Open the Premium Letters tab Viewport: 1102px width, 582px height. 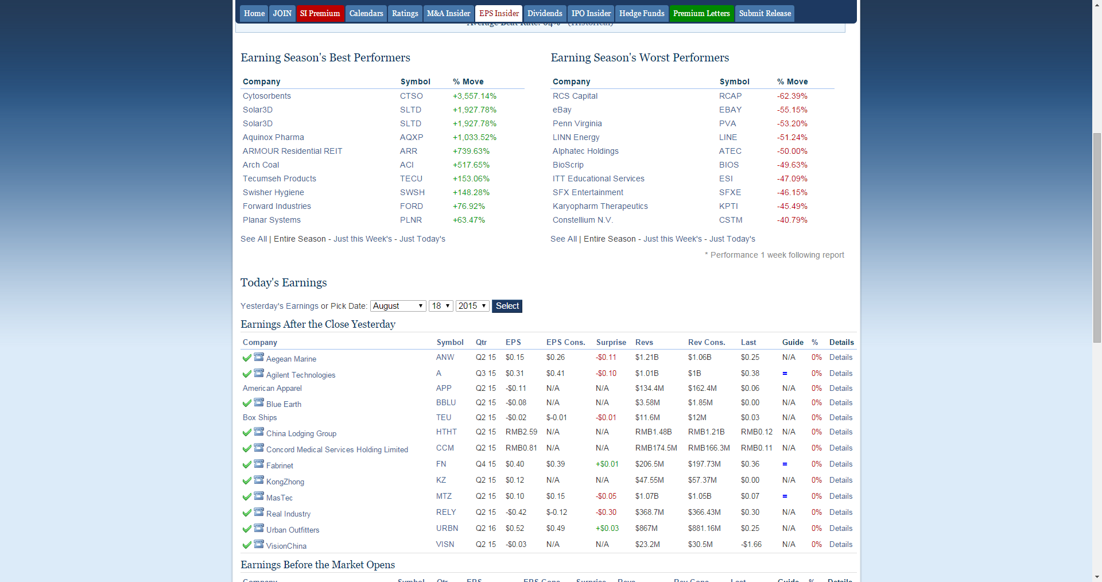pyautogui.click(x=701, y=13)
